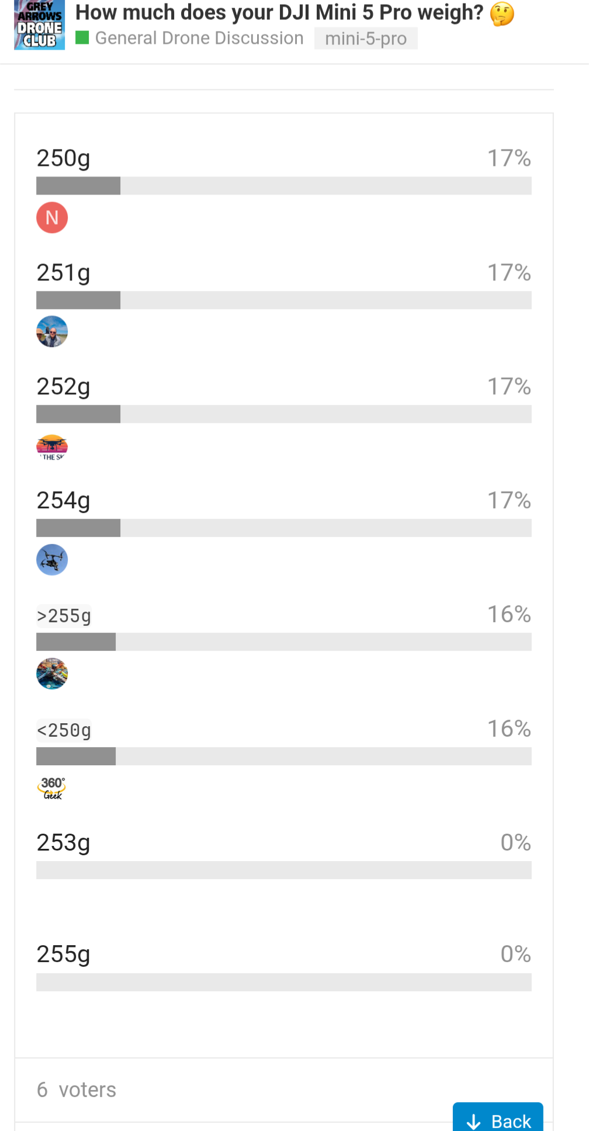This screenshot has height=1131, width=589.
Task: Click the Back button
Action: pos(498,1118)
